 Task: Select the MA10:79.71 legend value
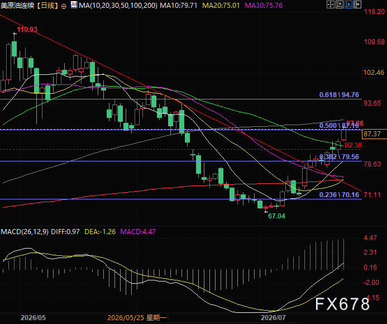point(179,6)
